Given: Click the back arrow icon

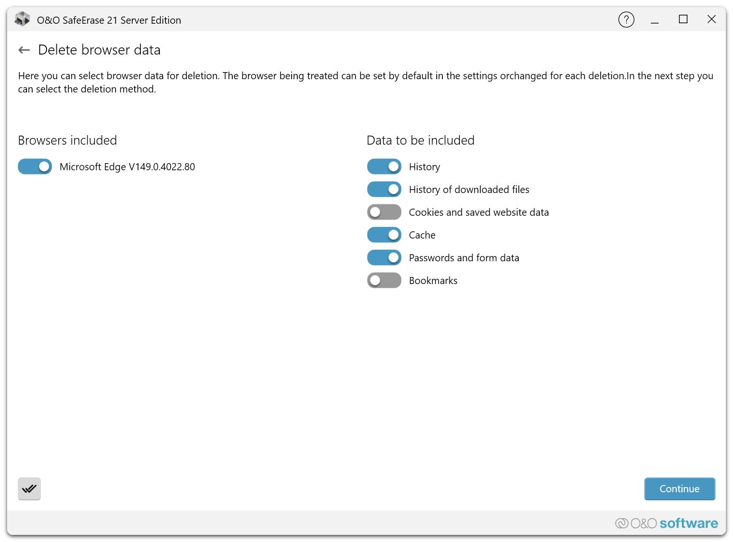Looking at the screenshot, I should (24, 50).
